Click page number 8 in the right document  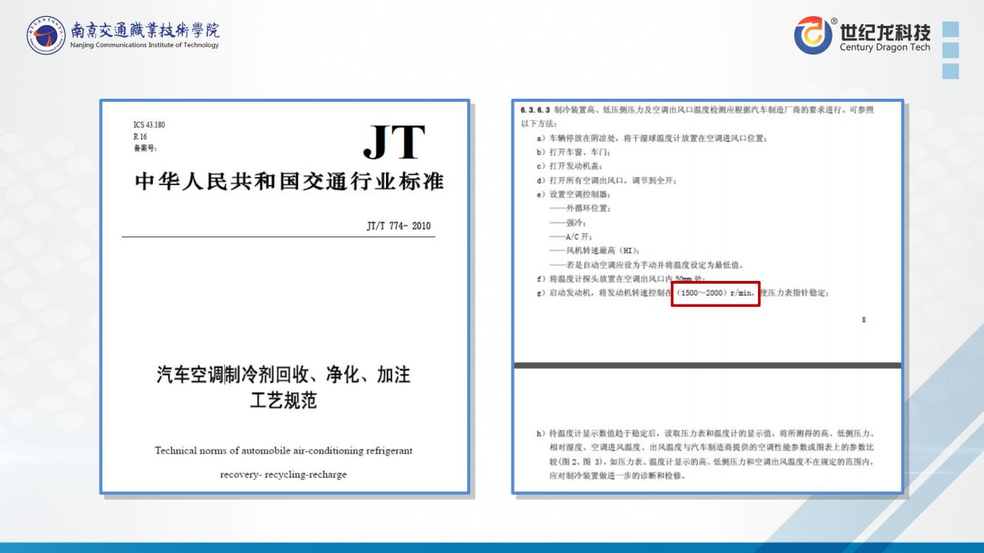[864, 320]
